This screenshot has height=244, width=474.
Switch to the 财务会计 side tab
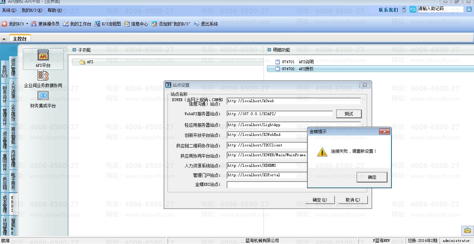coord(4,94)
